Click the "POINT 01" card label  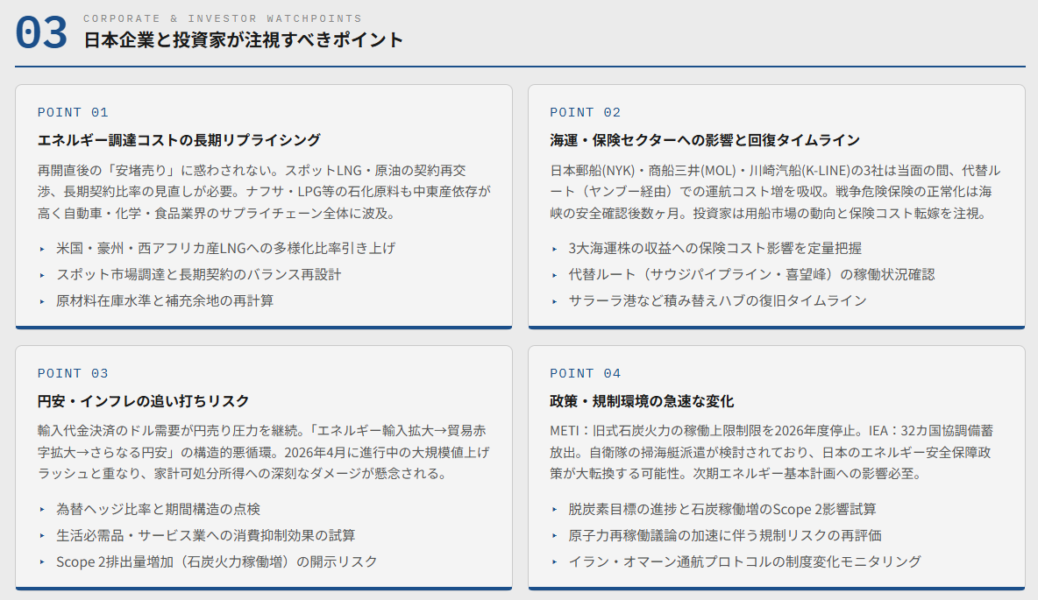point(73,112)
